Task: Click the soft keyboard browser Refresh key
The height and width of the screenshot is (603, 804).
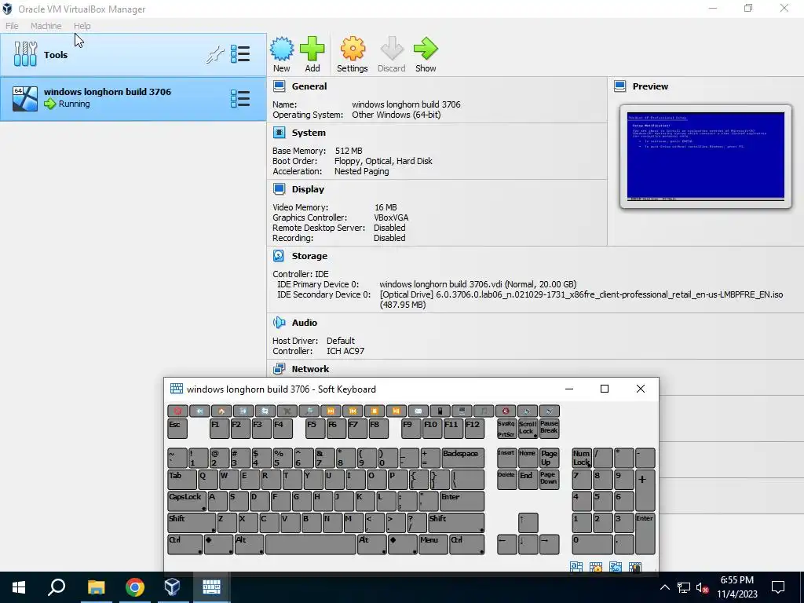Action: click(265, 411)
